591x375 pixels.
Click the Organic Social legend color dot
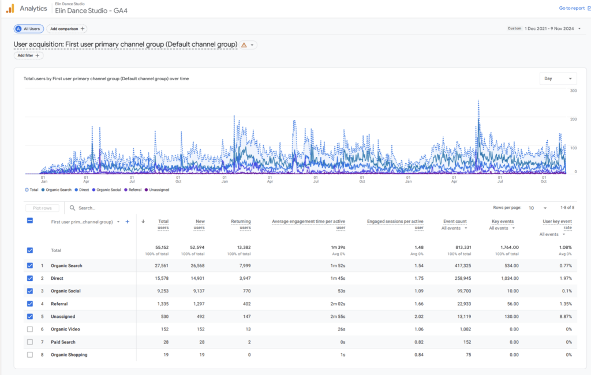coord(94,190)
